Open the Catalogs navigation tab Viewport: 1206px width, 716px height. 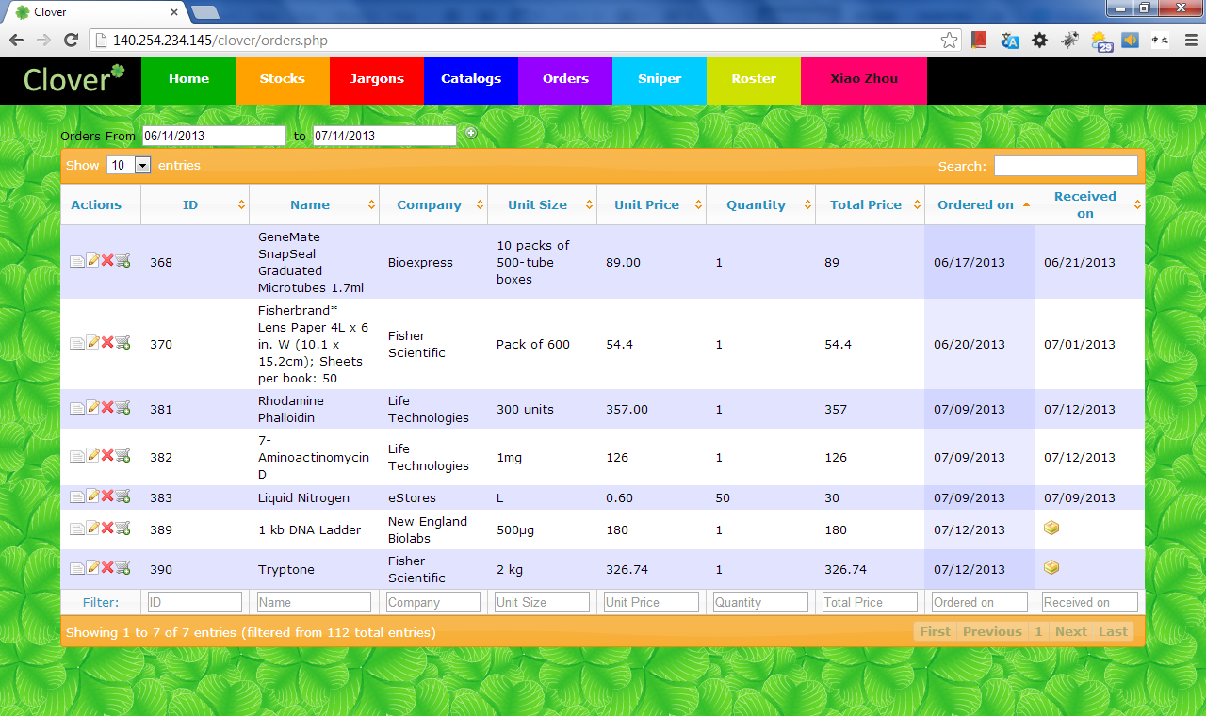pos(471,79)
